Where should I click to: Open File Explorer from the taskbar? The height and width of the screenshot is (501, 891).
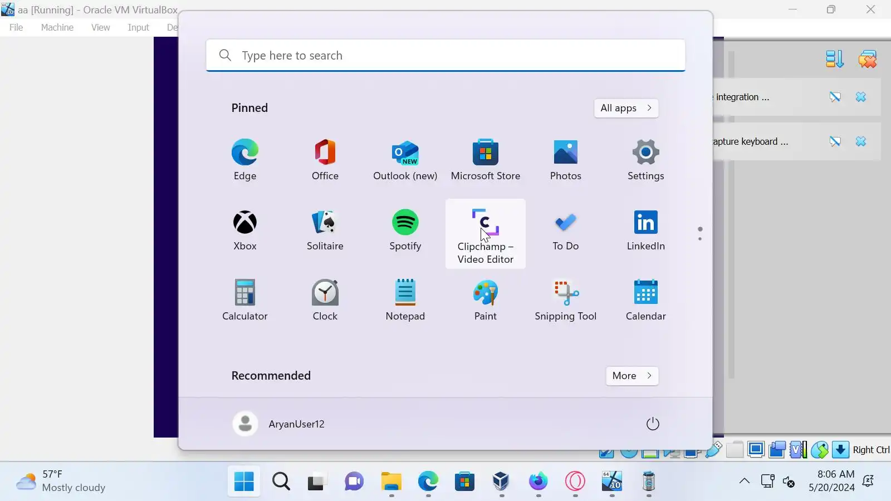391,482
